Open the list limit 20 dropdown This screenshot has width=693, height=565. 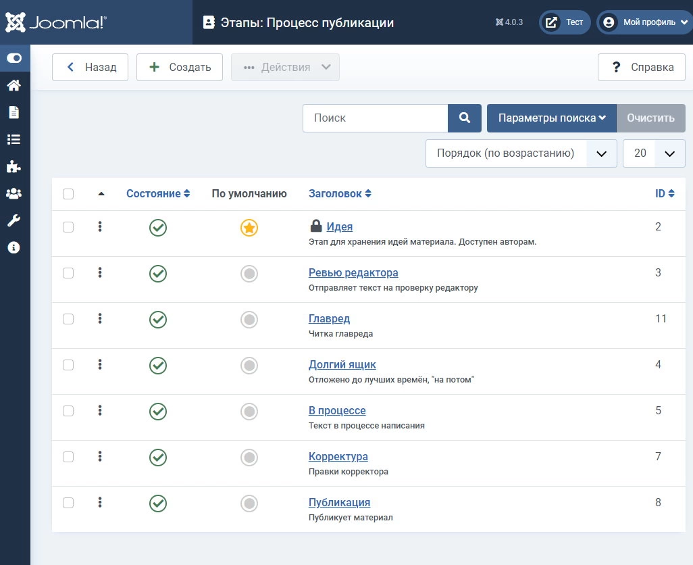pos(654,153)
